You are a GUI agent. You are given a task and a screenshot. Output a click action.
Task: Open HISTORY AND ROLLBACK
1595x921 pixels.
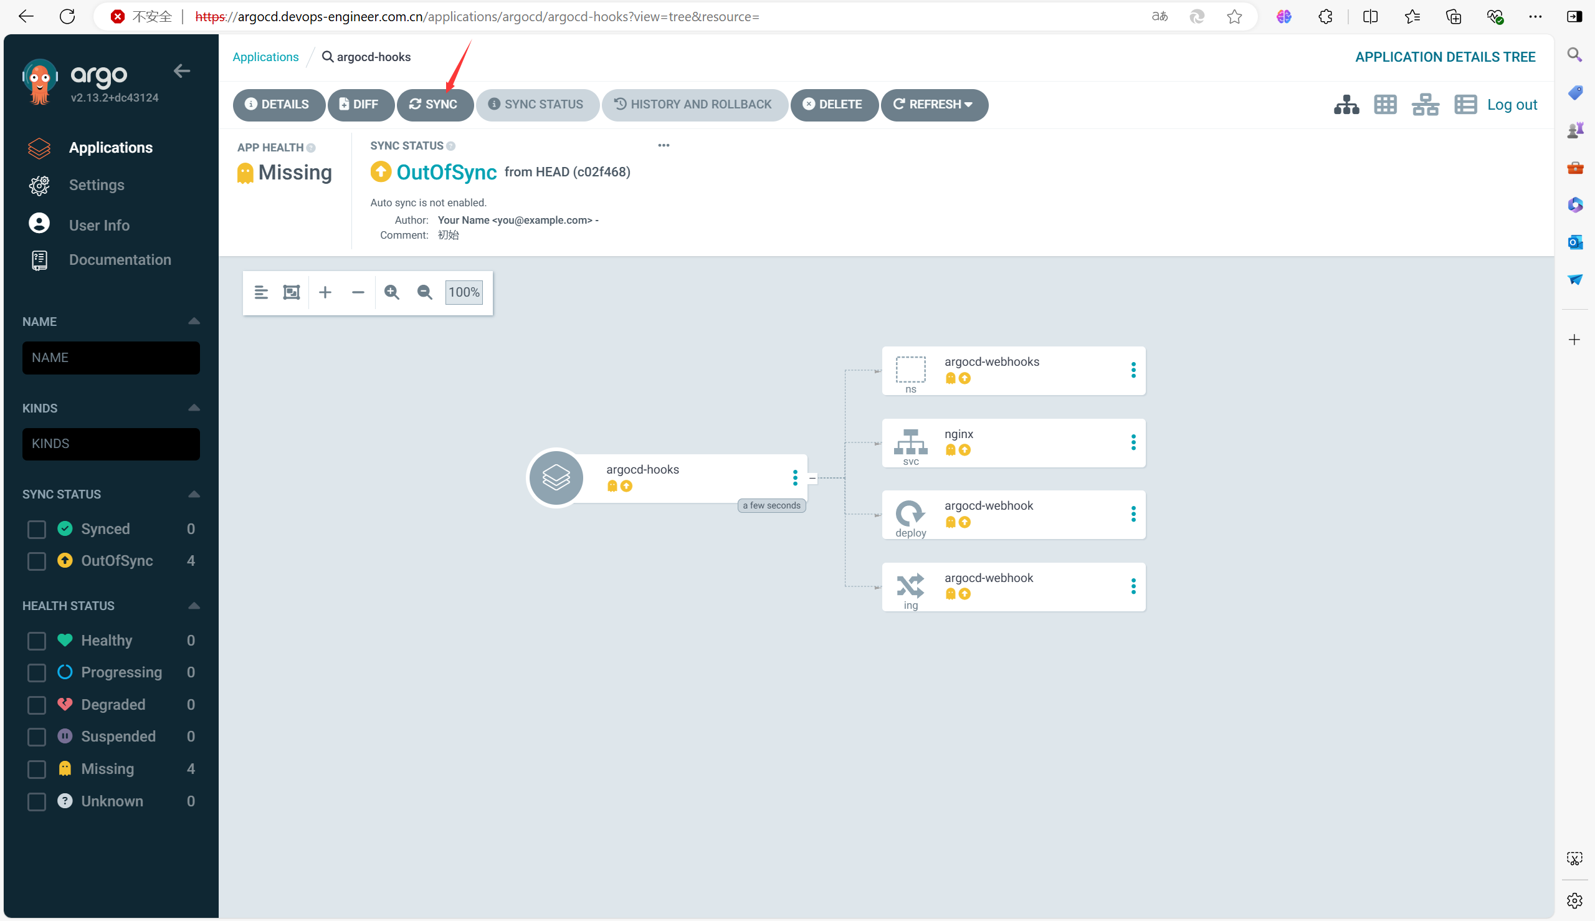click(x=695, y=104)
